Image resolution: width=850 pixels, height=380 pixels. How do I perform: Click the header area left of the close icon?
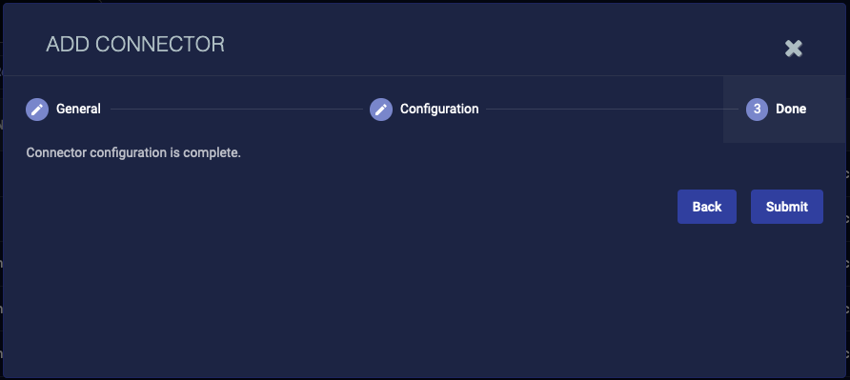(504, 45)
